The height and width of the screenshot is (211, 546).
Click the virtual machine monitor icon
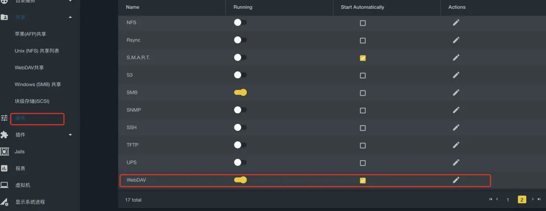tap(4, 185)
